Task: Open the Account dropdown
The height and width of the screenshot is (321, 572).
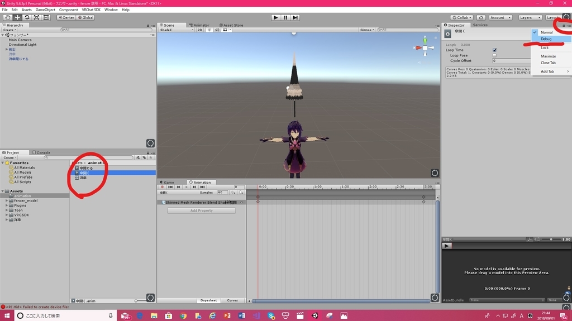Action: (500, 17)
